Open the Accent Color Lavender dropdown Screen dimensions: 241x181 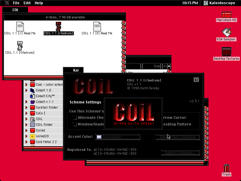117,137
